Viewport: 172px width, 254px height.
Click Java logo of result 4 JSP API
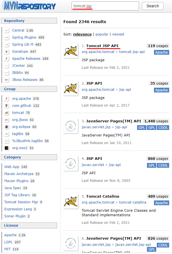point(71,164)
